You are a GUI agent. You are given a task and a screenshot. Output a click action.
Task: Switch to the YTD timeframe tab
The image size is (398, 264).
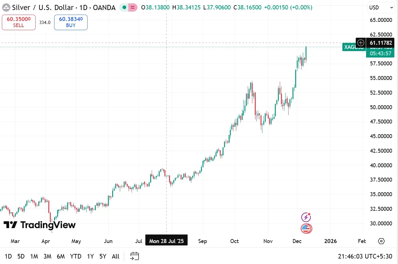(75, 256)
